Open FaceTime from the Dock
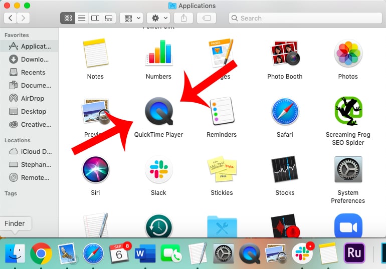386x269 pixels. [x=171, y=253]
